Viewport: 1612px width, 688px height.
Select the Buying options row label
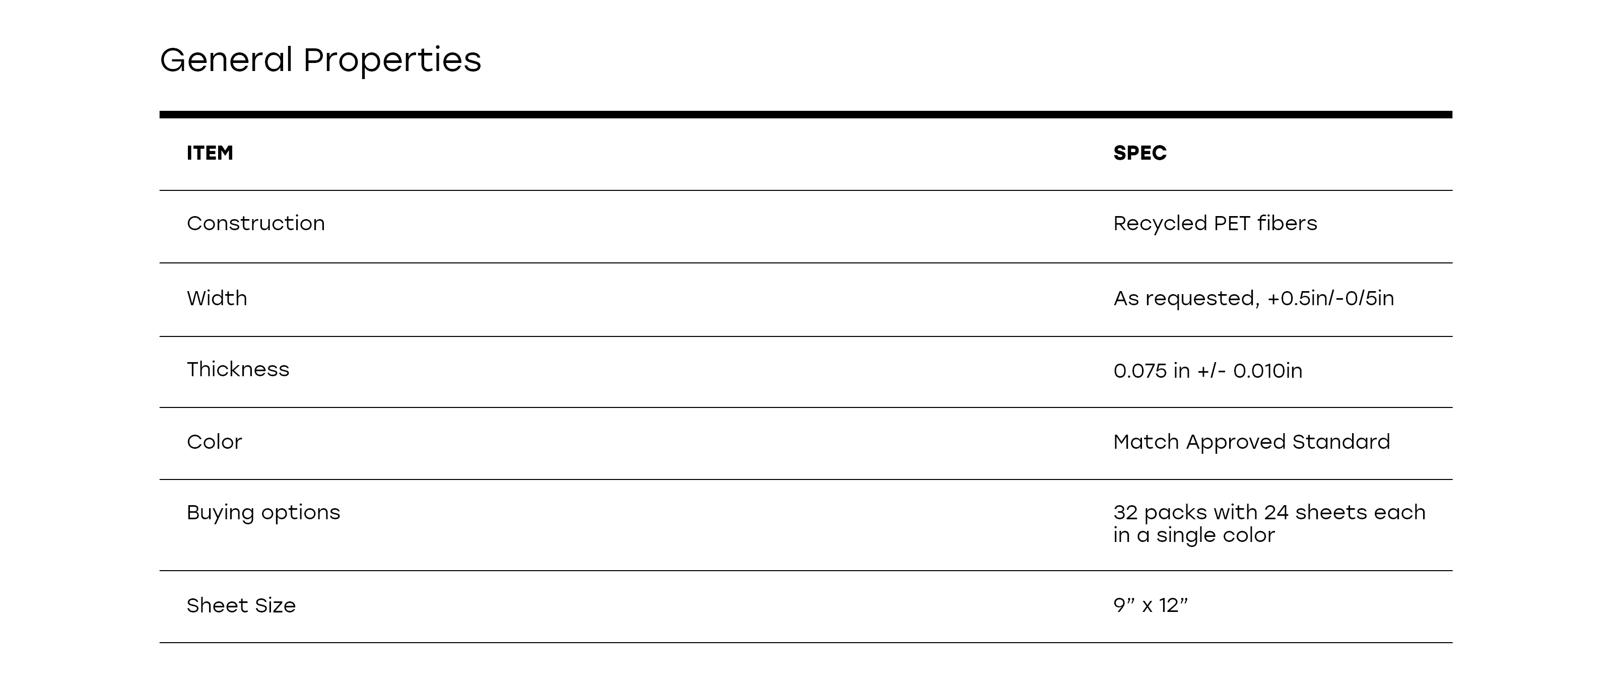click(263, 513)
